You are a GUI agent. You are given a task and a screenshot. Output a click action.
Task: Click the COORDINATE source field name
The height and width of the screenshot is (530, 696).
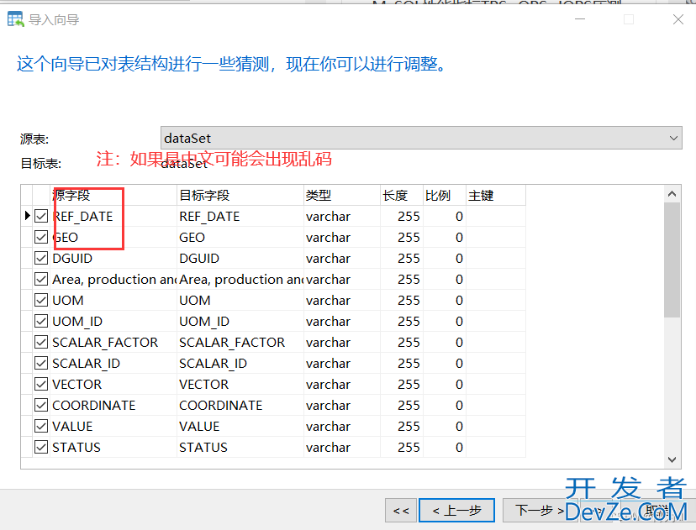pyautogui.click(x=93, y=406)
